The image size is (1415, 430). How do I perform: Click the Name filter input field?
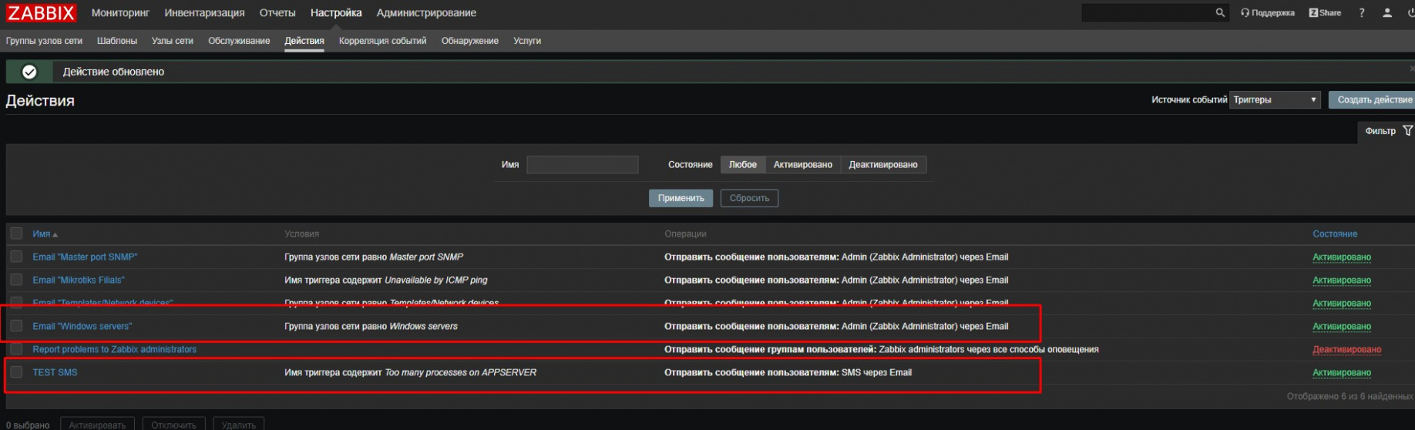(582, 165)
